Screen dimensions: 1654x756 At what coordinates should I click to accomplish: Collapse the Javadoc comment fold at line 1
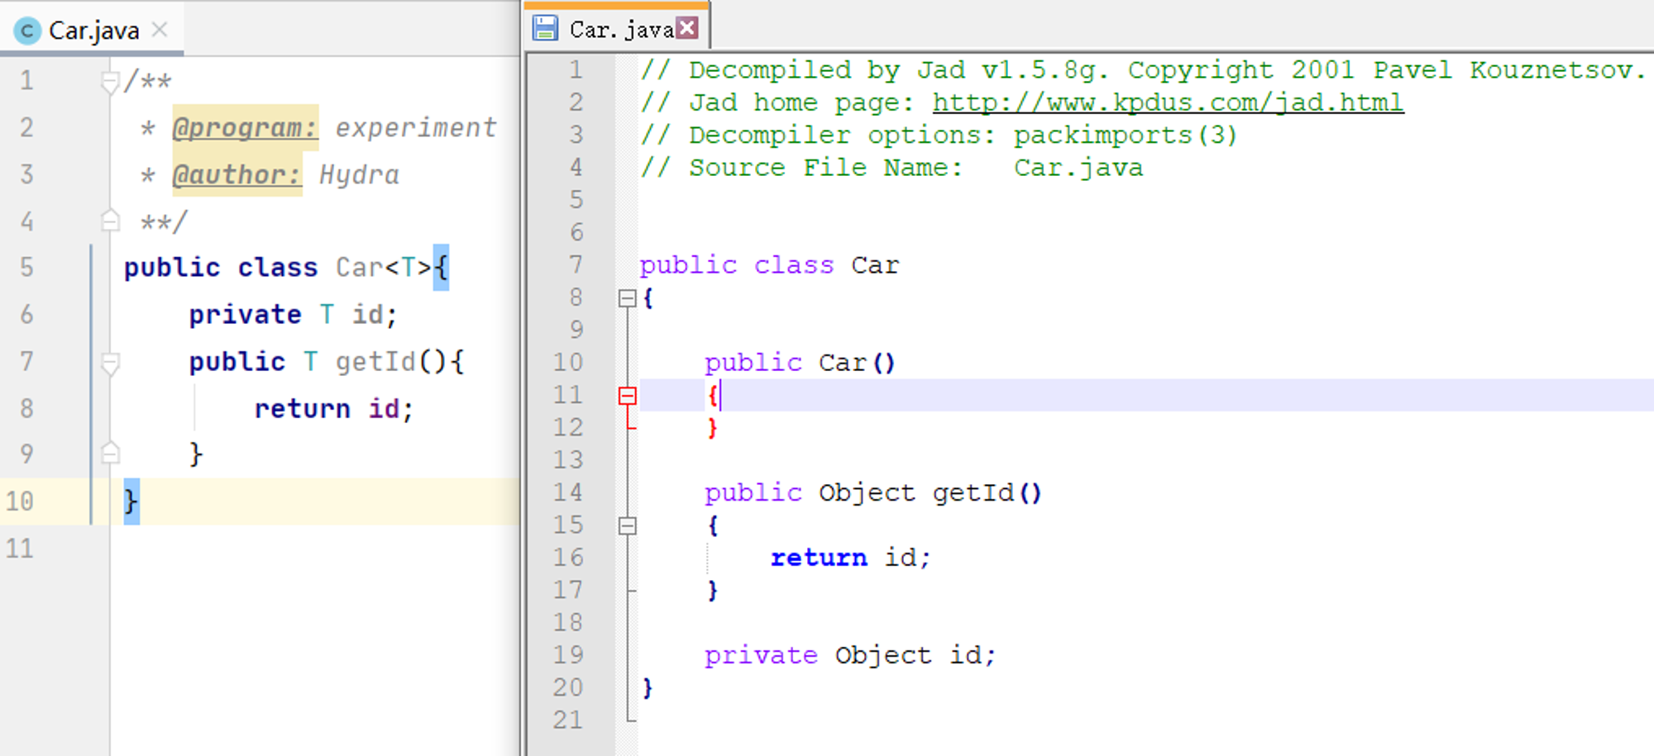109,82
